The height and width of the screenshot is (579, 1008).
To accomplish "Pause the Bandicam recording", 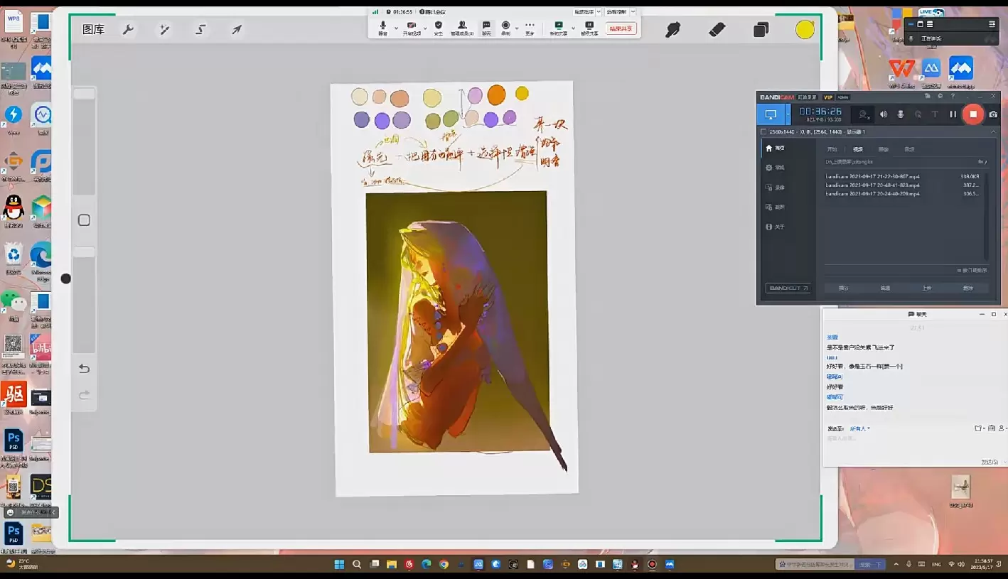I will (x=953, y=114).
